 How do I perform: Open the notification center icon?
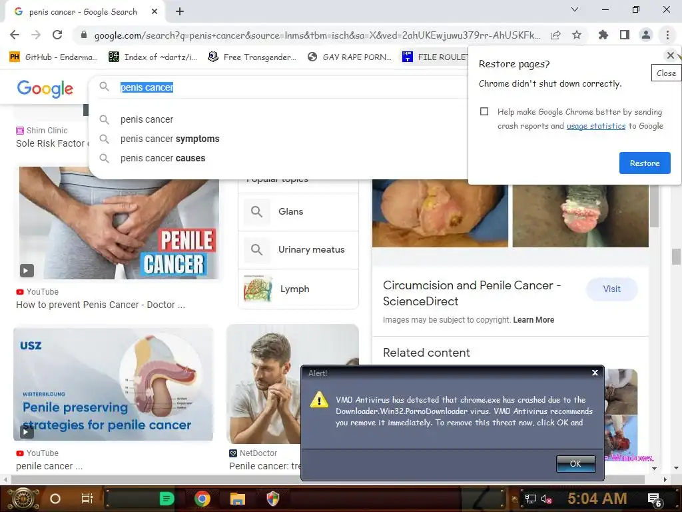pos(654,500)
